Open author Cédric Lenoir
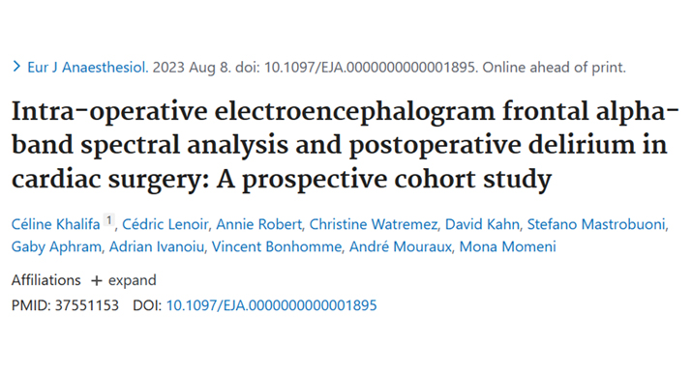 click(165, 224)
